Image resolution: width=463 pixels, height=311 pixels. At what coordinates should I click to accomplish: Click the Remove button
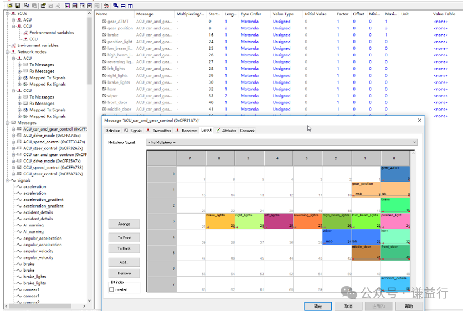coord(124,273)
